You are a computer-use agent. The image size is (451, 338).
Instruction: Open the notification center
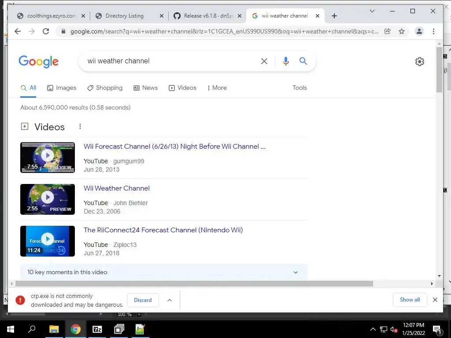point(437,330)
